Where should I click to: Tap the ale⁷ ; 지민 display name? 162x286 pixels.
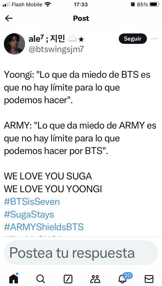(56, 39)
